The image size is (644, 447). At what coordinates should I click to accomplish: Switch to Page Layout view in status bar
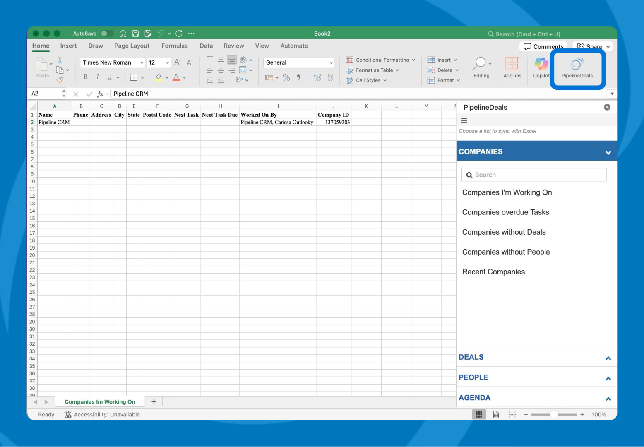coord(496,414)
